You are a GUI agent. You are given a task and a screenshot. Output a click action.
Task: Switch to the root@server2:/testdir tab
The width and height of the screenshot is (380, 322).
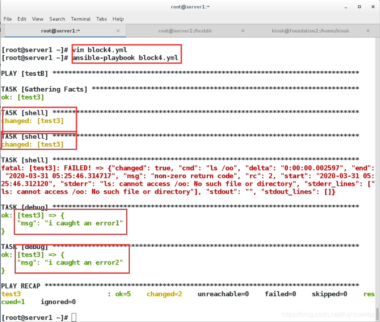[185, 31]
